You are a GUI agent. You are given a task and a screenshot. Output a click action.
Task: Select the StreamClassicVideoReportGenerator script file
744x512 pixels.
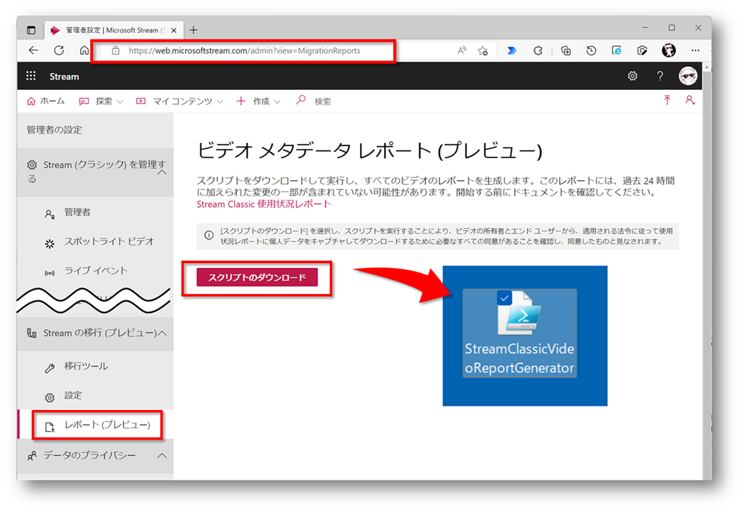tap(520, 333)
